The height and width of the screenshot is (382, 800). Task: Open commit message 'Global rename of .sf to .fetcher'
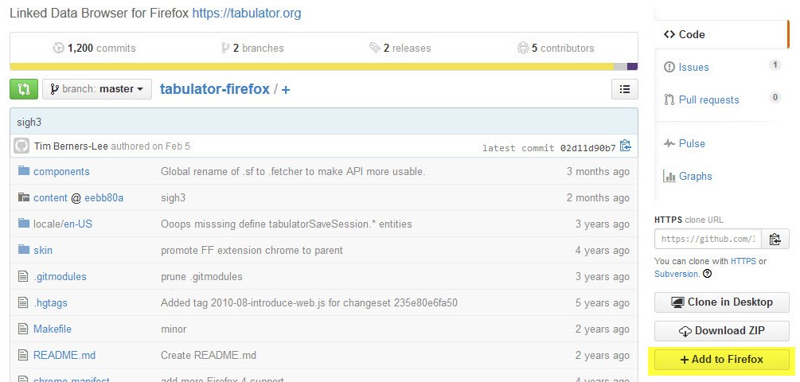tap(293, 171)
